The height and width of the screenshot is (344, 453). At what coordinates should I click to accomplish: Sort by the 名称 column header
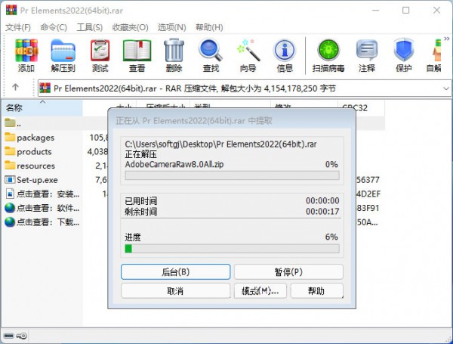(x=43, y=108)
